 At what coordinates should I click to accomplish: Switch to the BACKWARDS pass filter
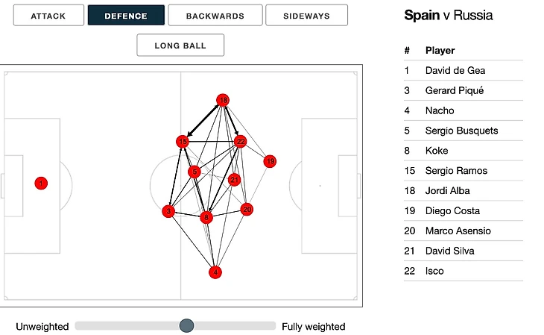tap(215, 15)
